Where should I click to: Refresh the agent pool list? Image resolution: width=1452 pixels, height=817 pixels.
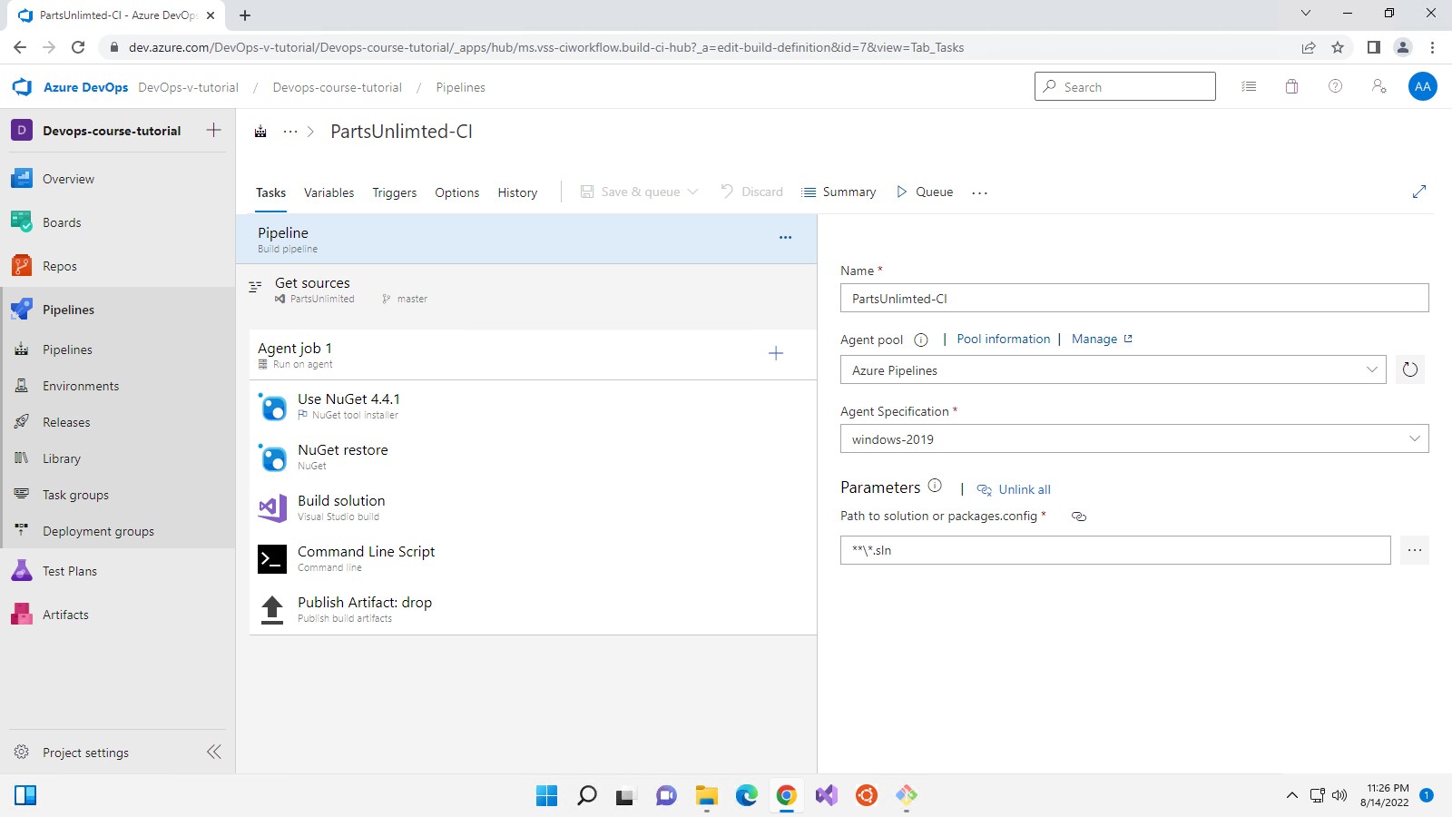coord(1410,369)
